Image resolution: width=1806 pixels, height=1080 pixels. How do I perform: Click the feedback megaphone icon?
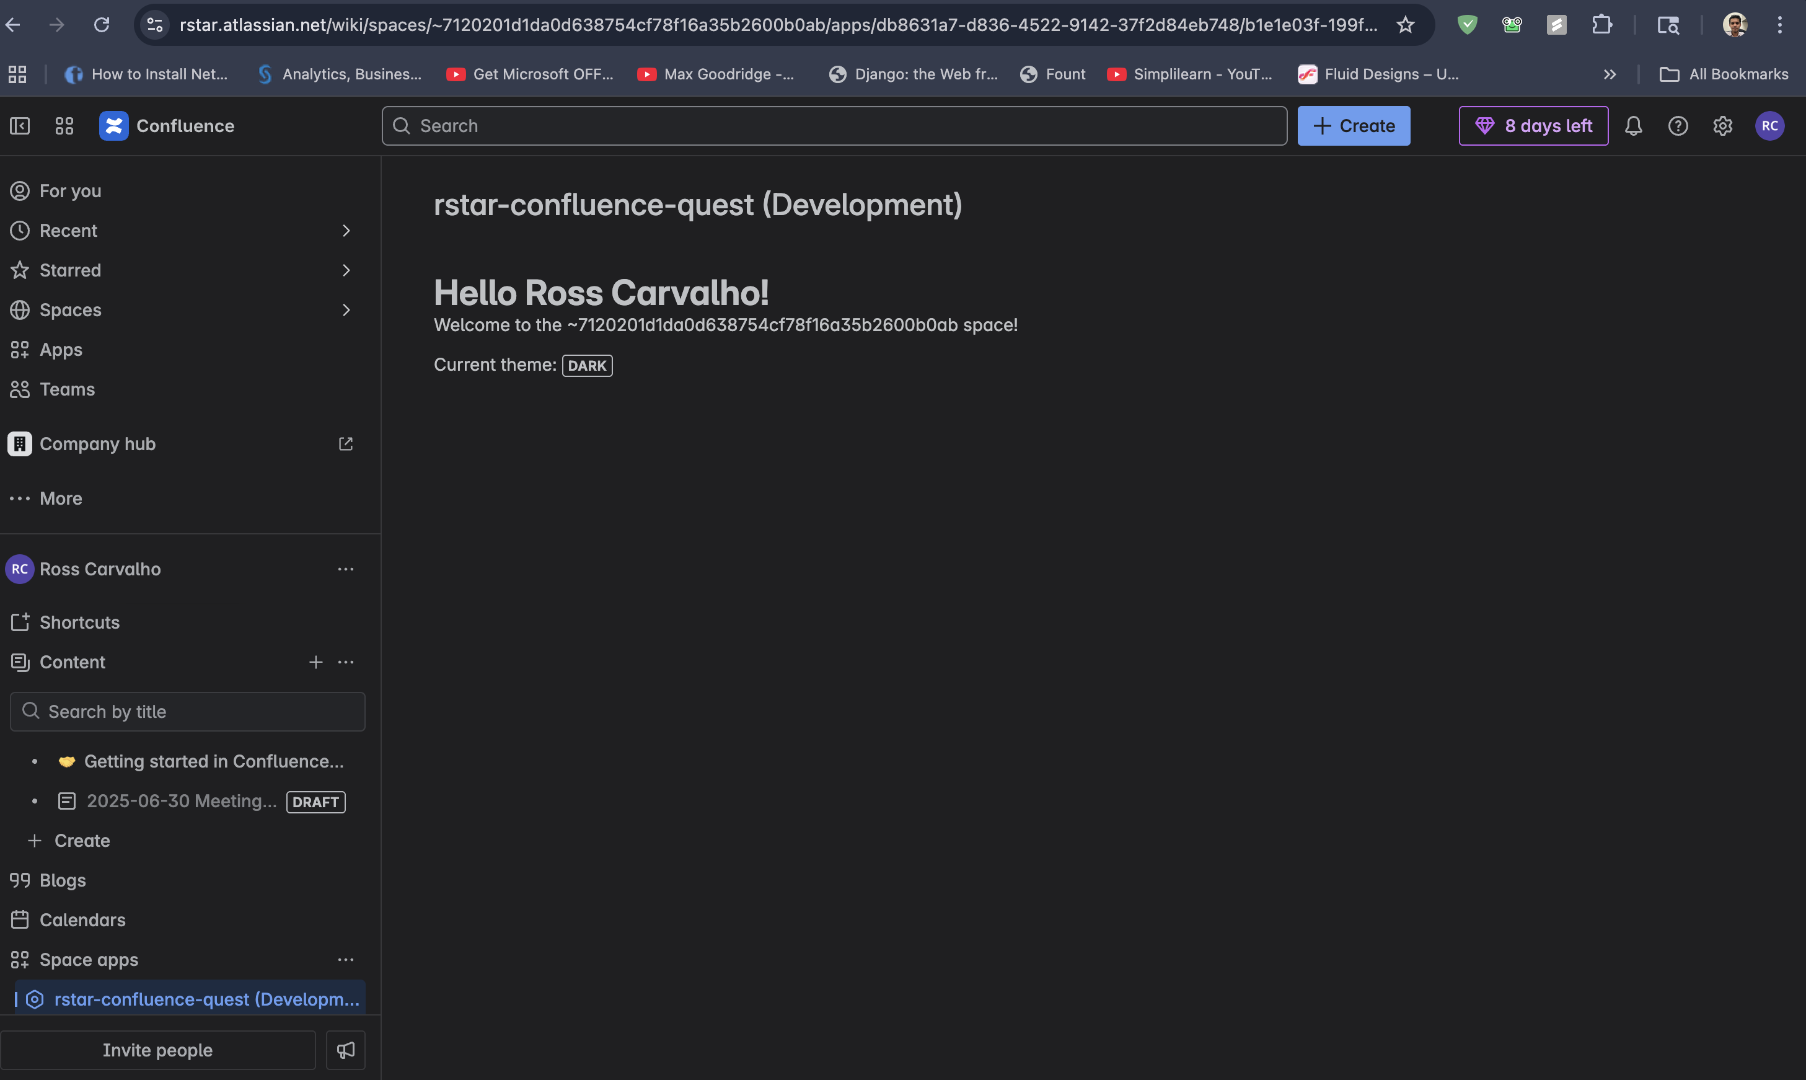[345, 1050]
